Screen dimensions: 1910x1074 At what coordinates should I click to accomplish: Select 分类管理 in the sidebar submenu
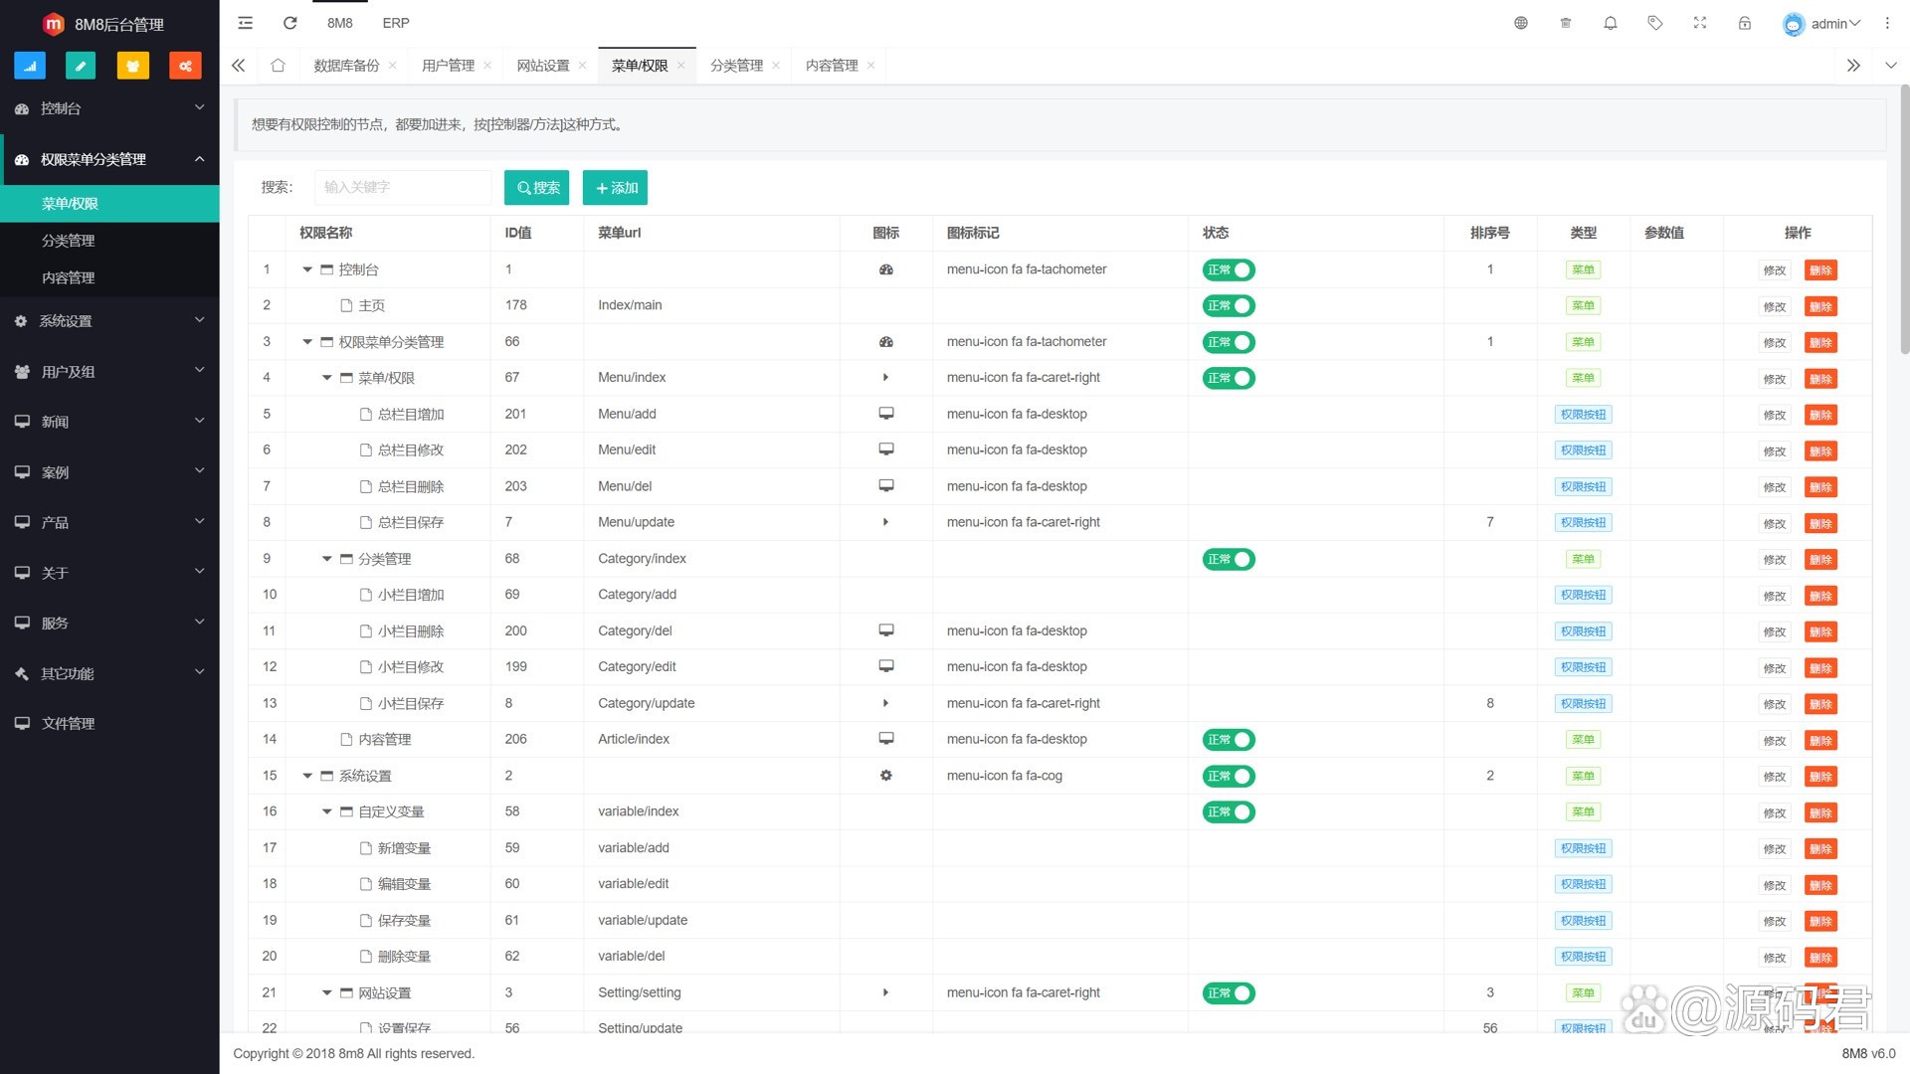click(x=109, y=241)
